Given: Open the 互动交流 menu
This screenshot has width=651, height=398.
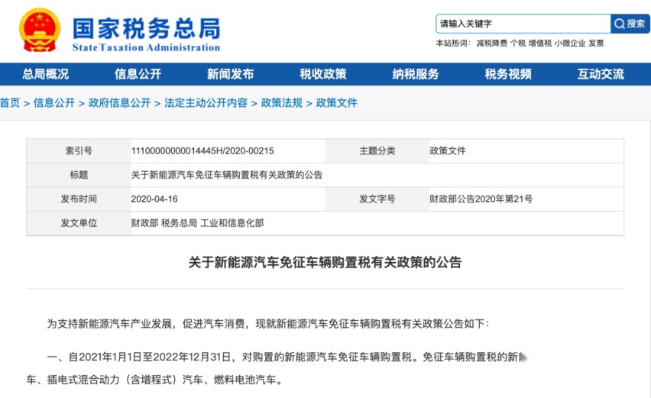Looking at the screenshot, I should (601, 74).
